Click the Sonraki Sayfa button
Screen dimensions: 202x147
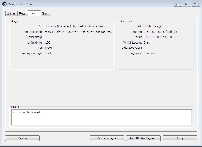click(x=107, y=138)
